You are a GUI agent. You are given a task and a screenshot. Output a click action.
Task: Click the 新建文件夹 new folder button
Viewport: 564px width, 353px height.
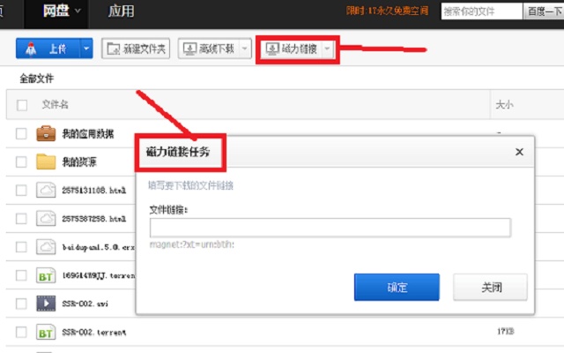(x=136, y=49)
